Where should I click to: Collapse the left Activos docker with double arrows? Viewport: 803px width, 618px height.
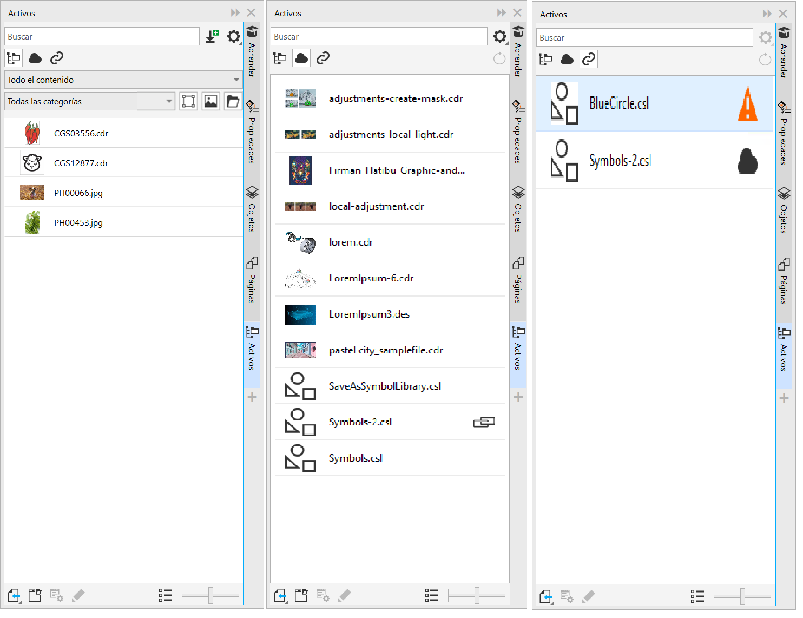point(235,13)
